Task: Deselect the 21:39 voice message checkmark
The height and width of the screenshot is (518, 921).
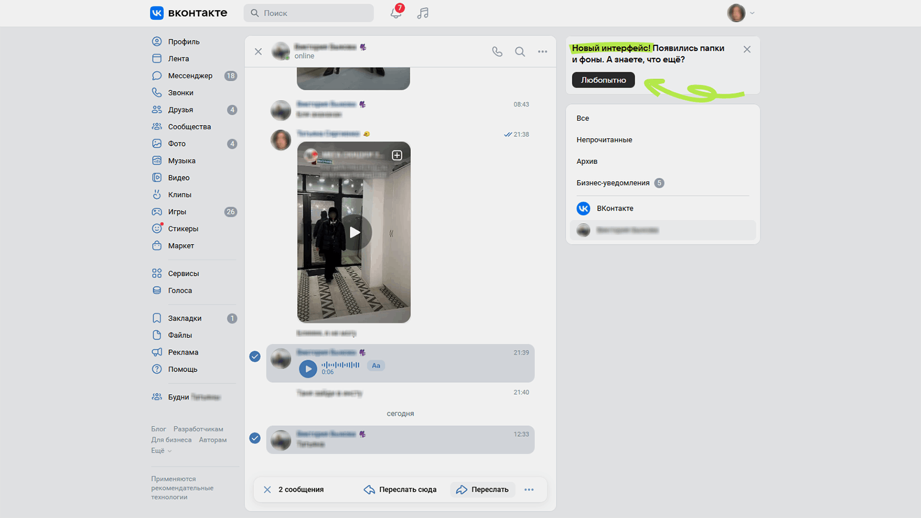Action: 255,356
